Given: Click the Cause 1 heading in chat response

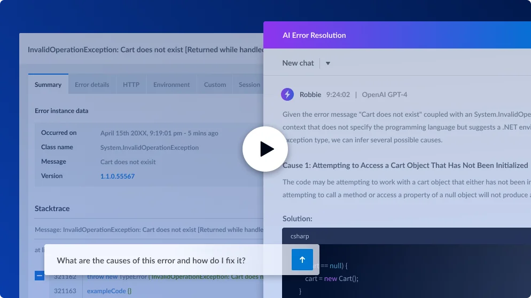Looking at the screenshot, I should pyautogui.click(x=405, y=165).
